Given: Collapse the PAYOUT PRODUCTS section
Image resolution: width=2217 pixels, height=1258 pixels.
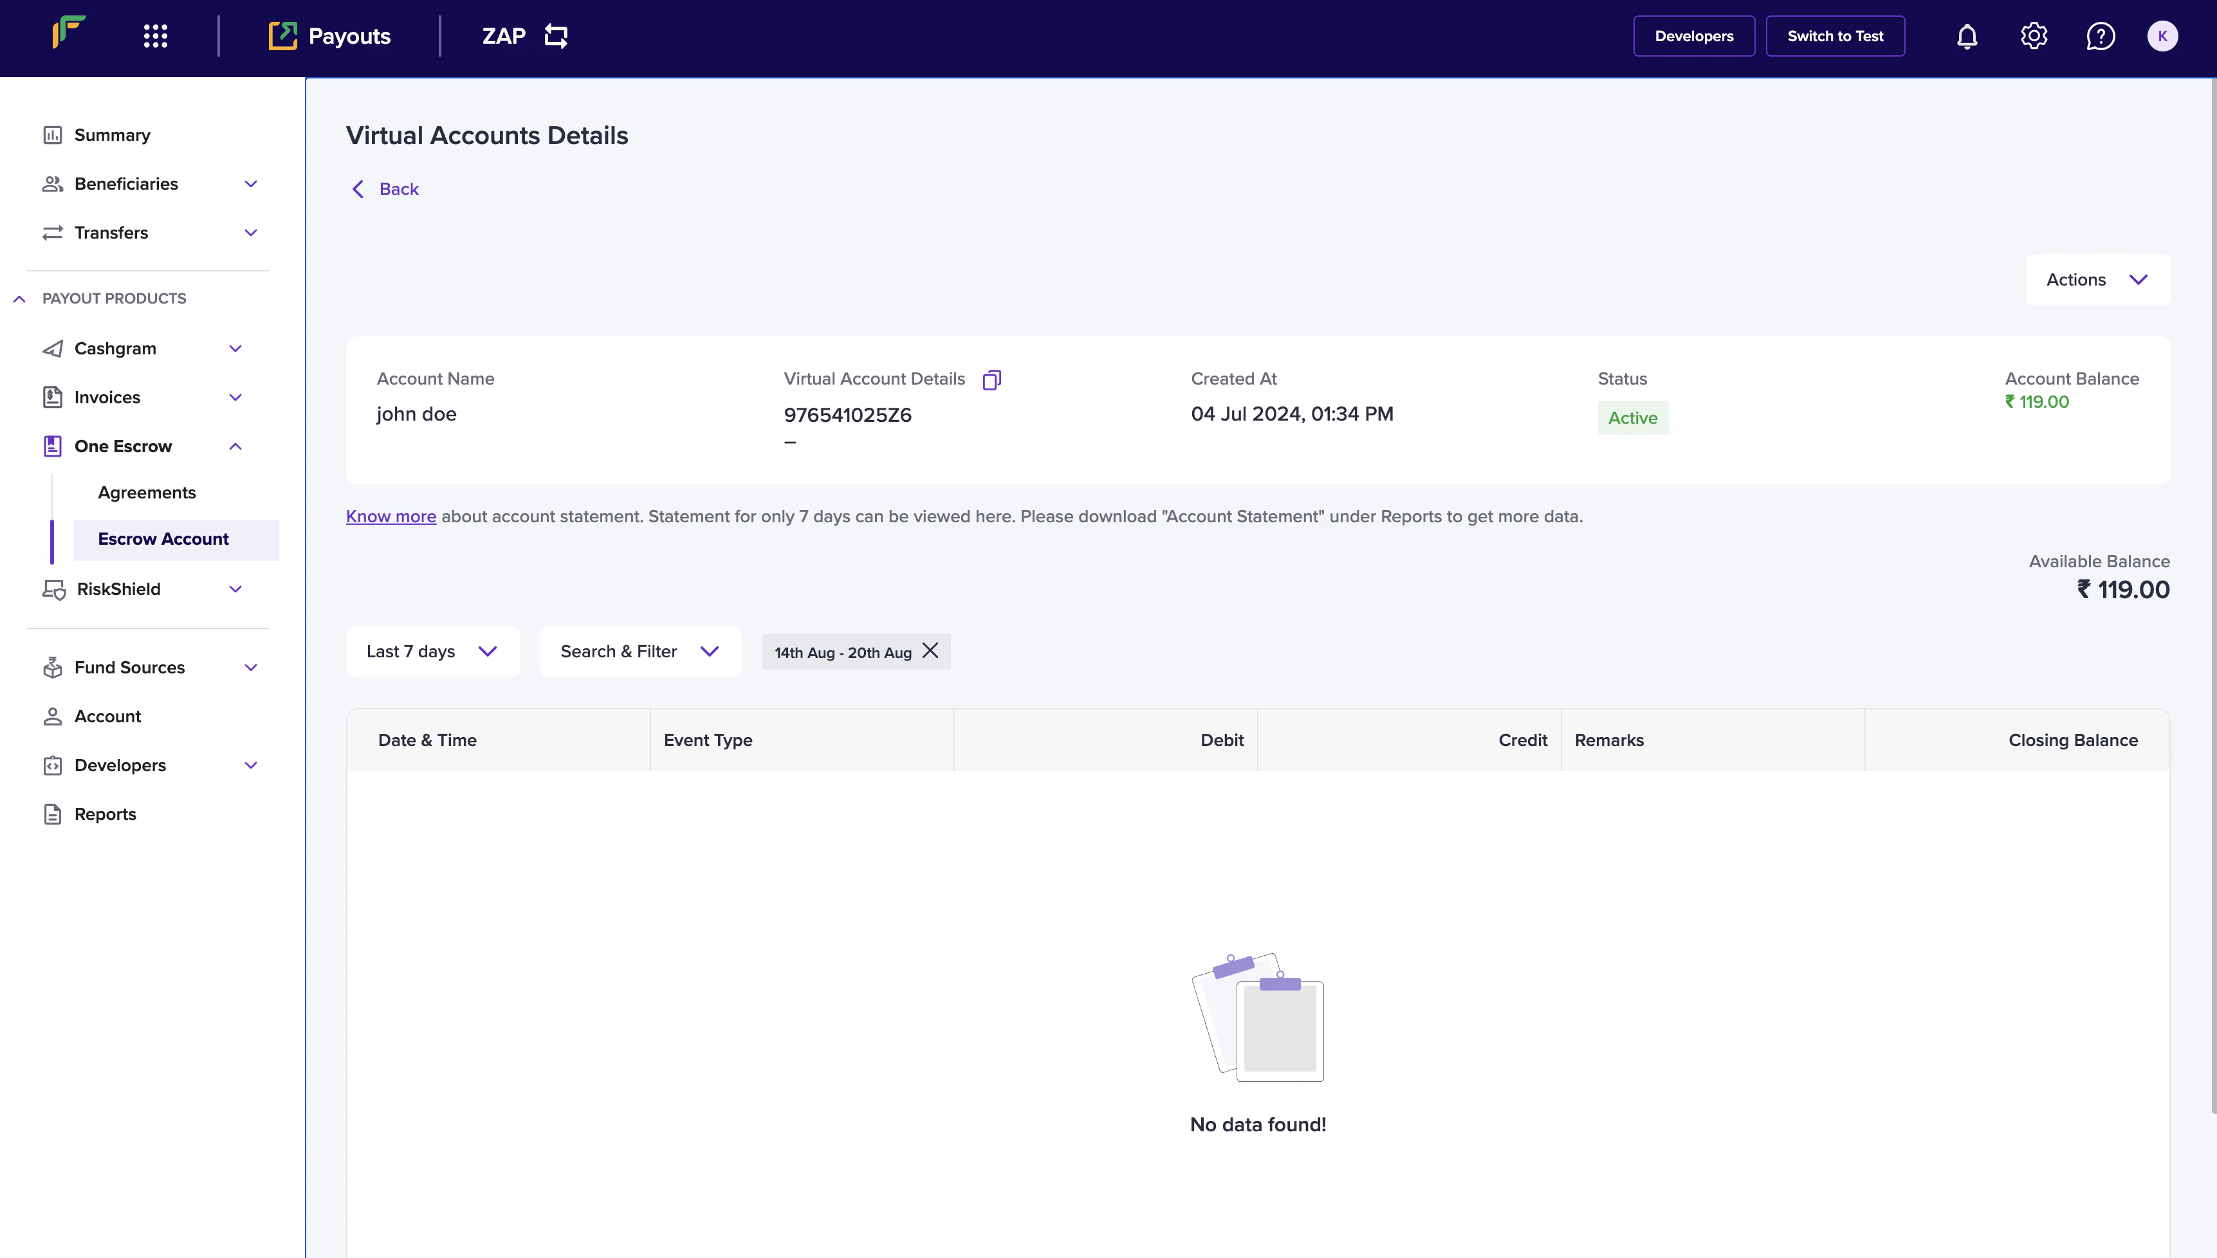Looking at the screenshot, I should click(20, 299).
